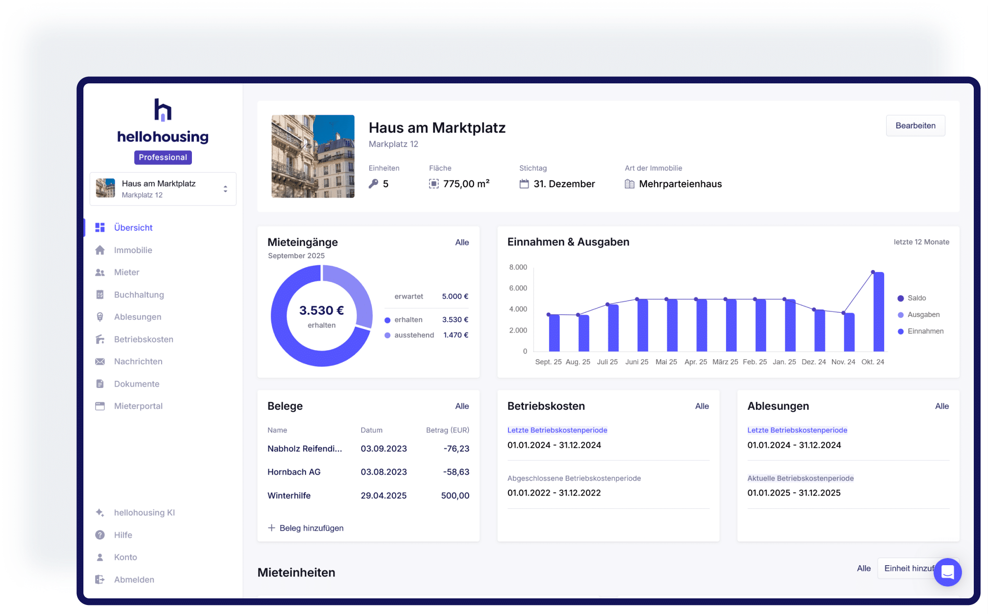Open the letzte 12 Monate period selector
988x614 pixels.
point(921,242)
